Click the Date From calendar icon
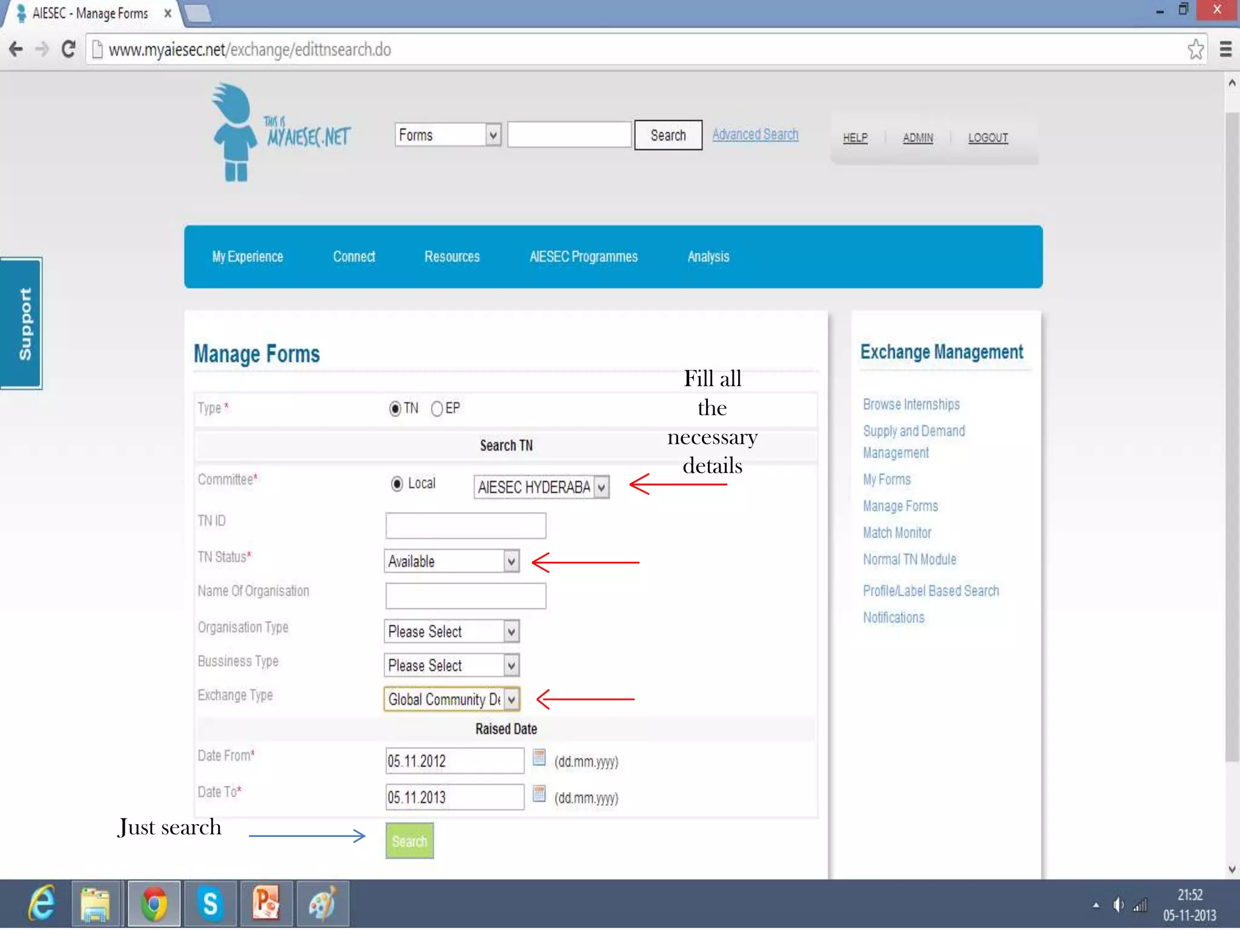 pos(539,757)
